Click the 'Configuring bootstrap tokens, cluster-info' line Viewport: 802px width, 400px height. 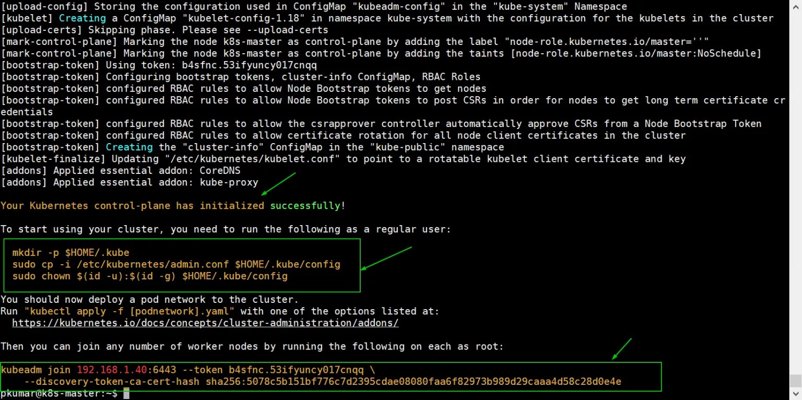point(241,77)
